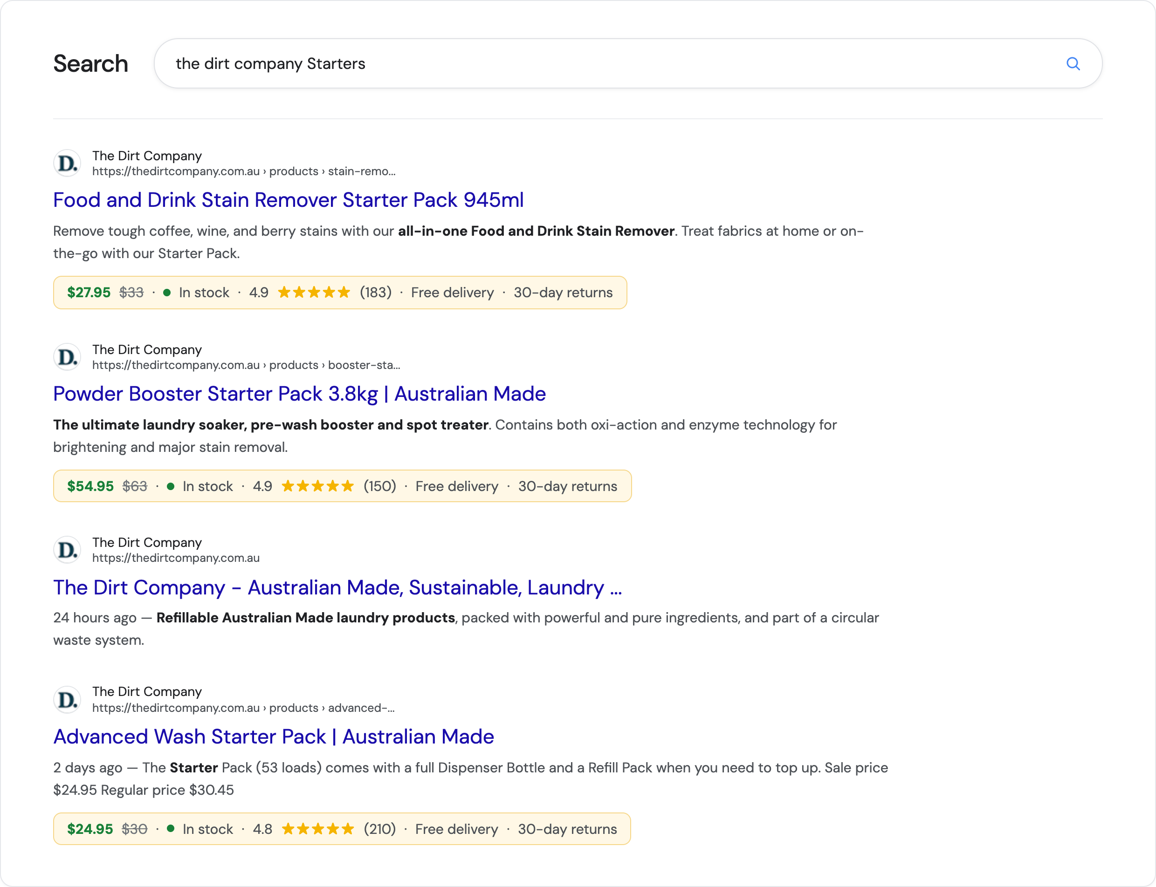Viewport: 1156px width, 887px height.
Task: Click the star rating with (210) reviews
Action: point(317,829)
